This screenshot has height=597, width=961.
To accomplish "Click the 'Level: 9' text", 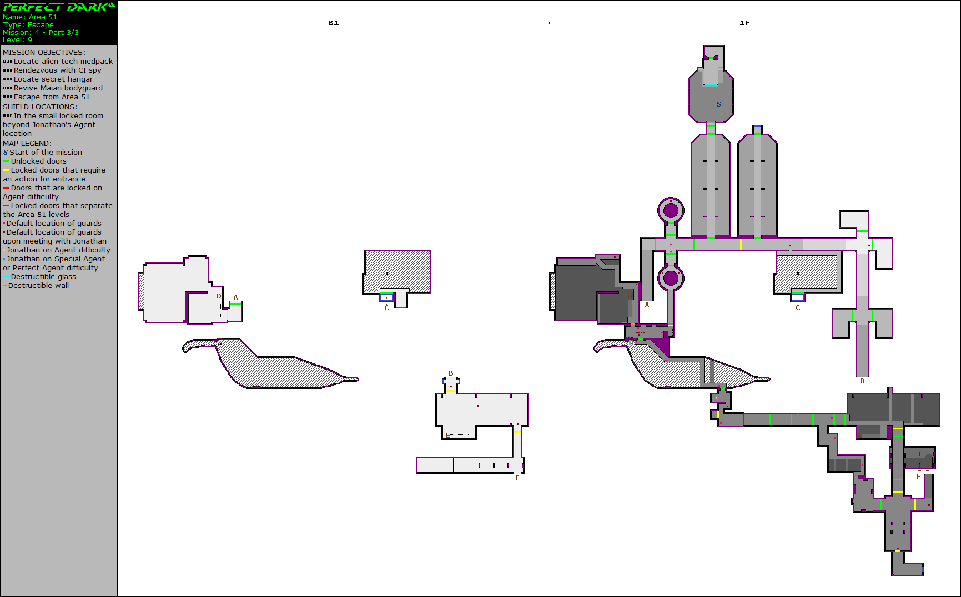I will tap(17, 40).
